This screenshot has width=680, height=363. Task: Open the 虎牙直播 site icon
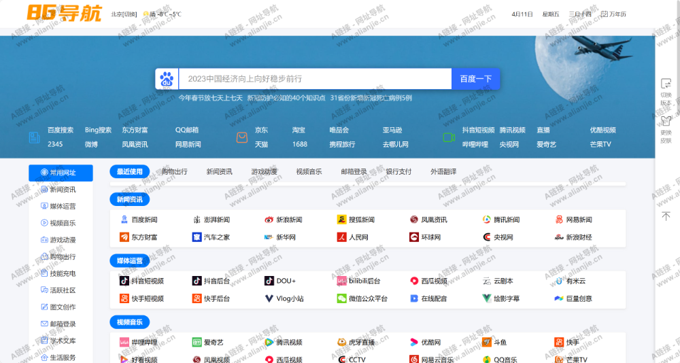coord(342,342)
